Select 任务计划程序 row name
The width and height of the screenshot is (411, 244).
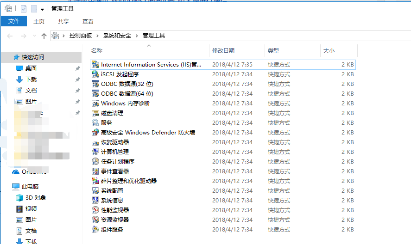[118, 162]
